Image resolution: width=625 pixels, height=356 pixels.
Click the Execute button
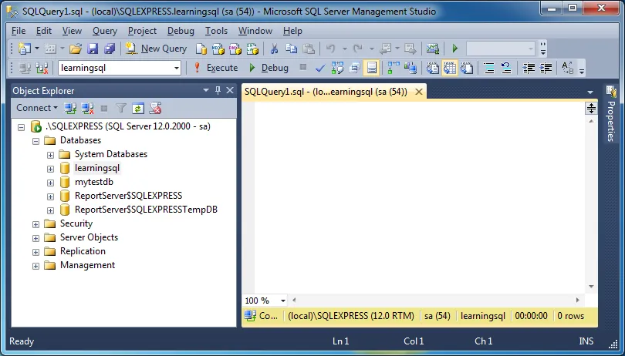[215, 68]
